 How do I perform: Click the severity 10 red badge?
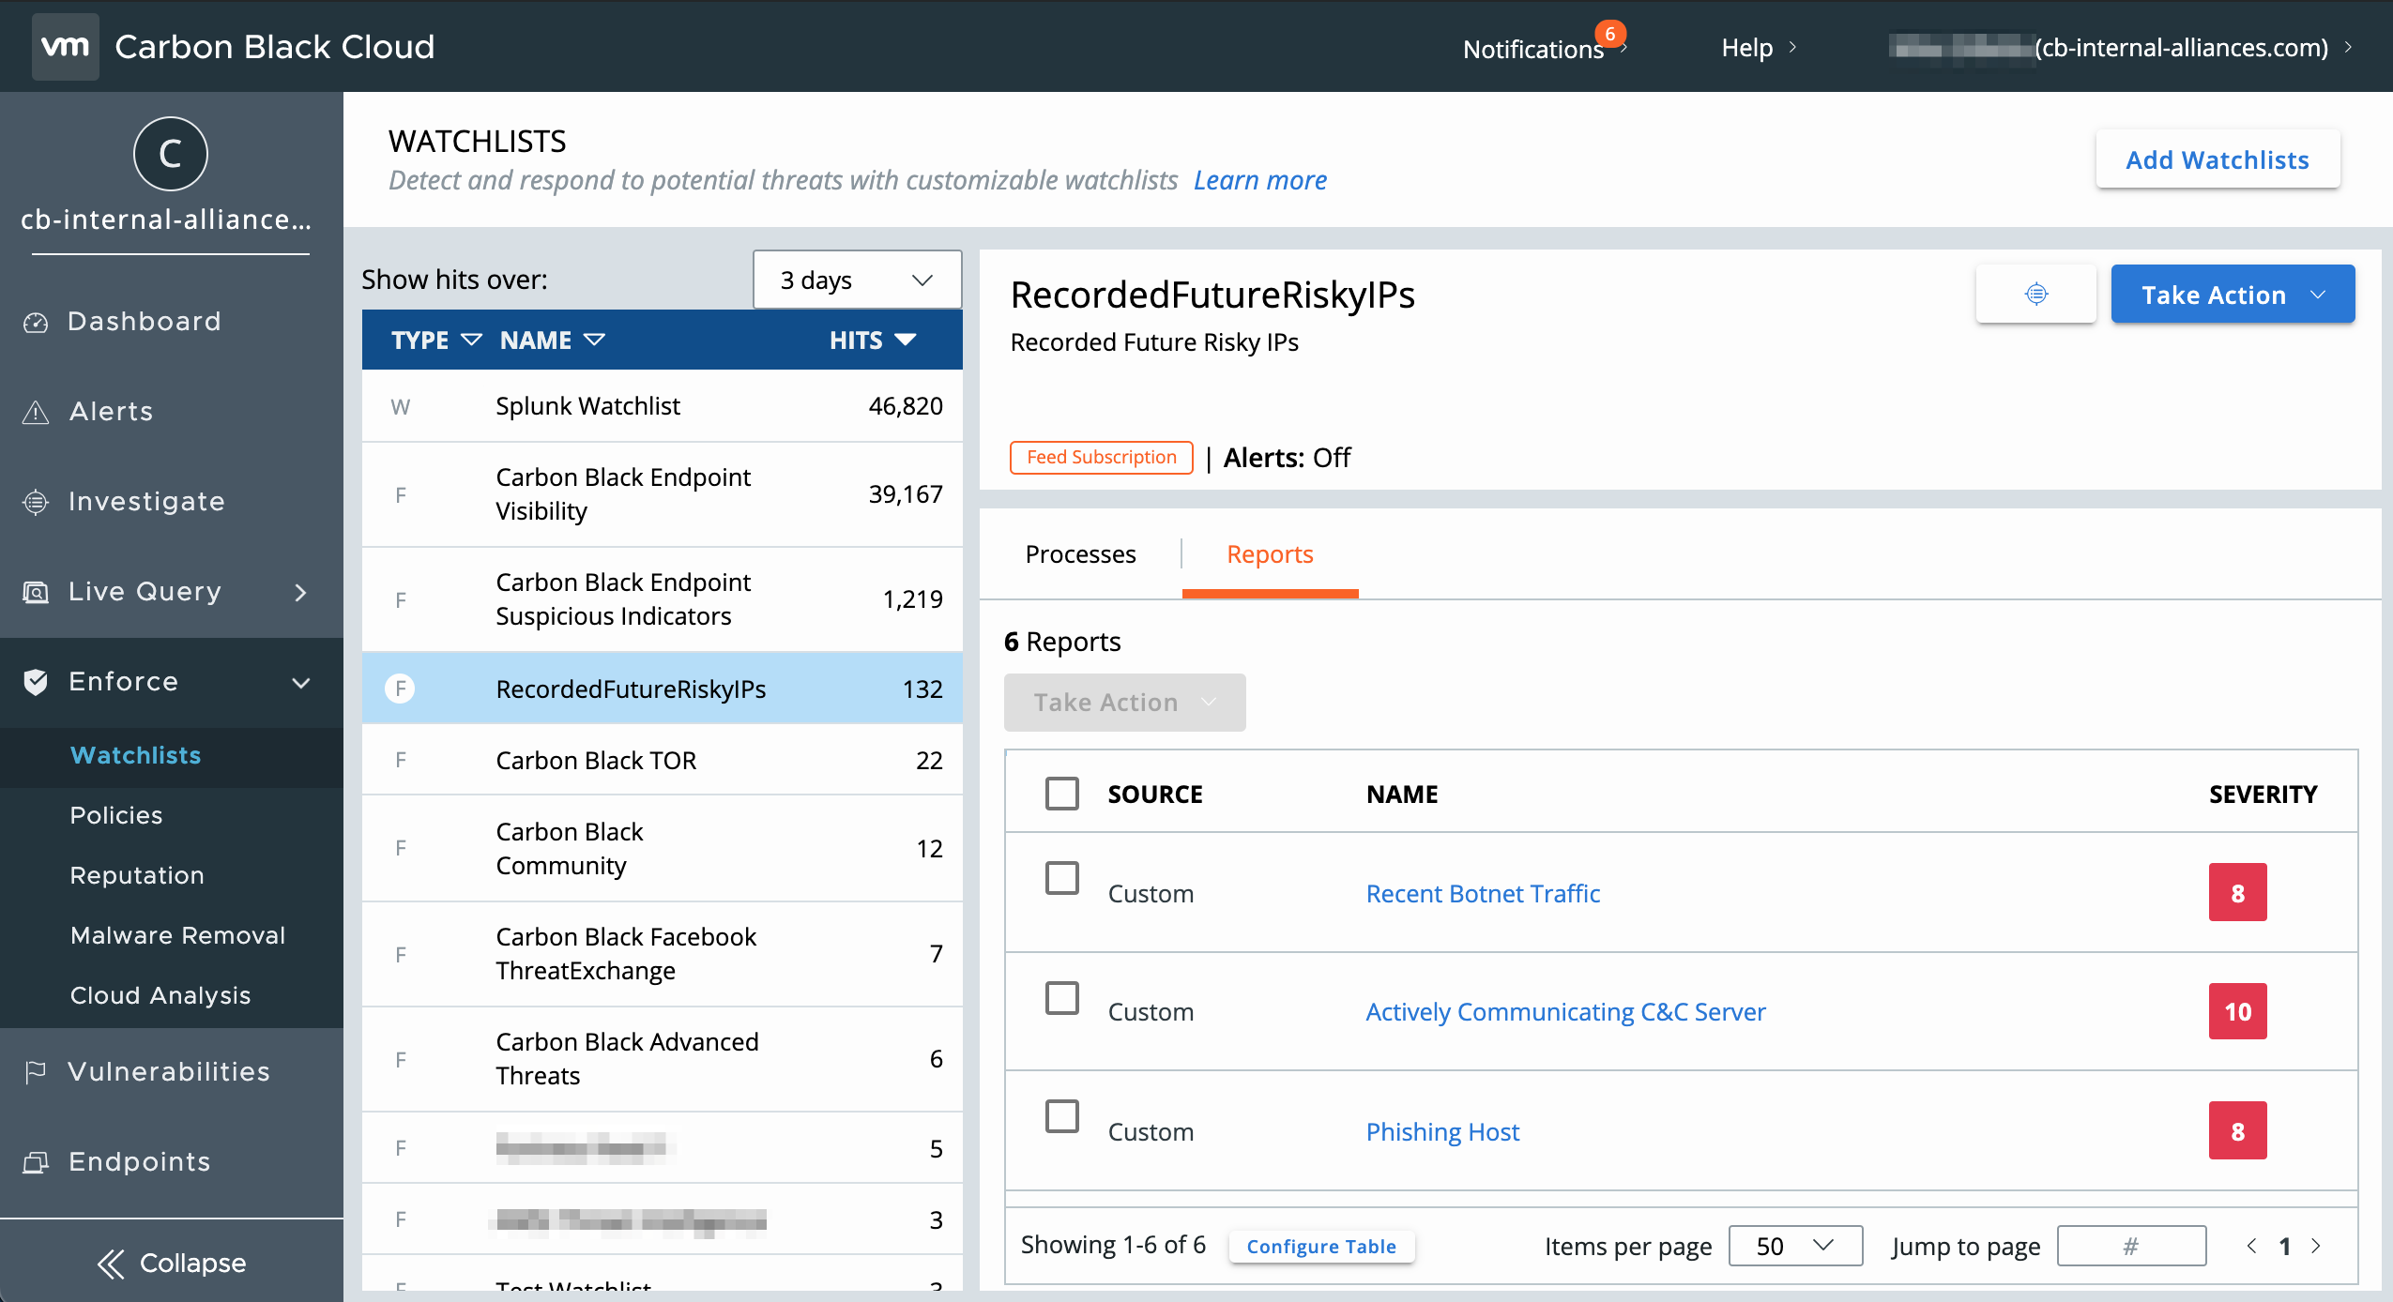[2237, 1012]
